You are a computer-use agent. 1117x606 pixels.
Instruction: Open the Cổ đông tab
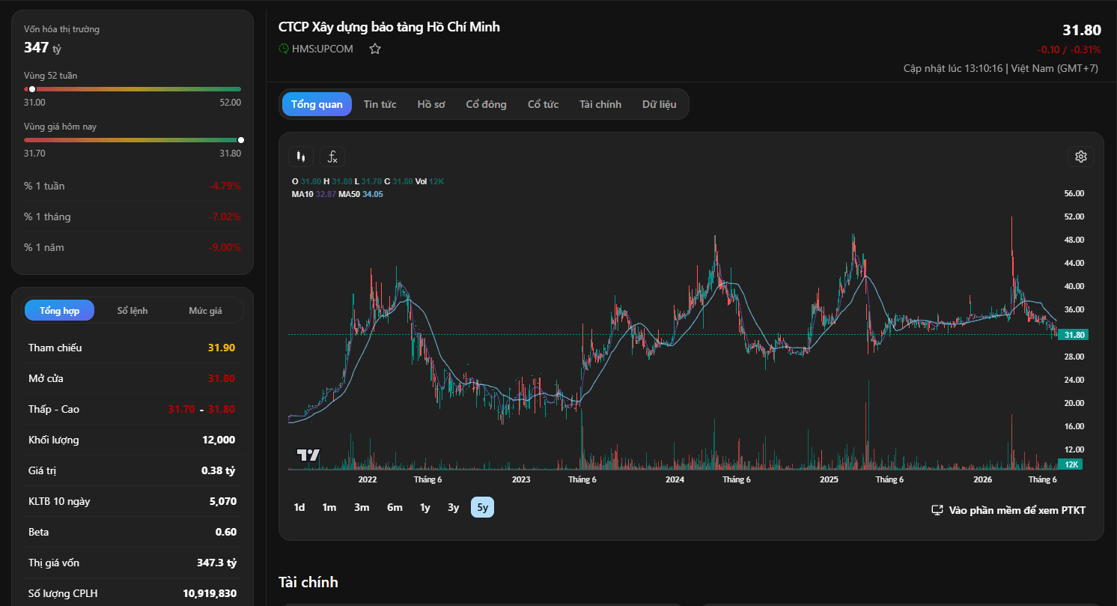pyautogui.click(x=486, y=104)
